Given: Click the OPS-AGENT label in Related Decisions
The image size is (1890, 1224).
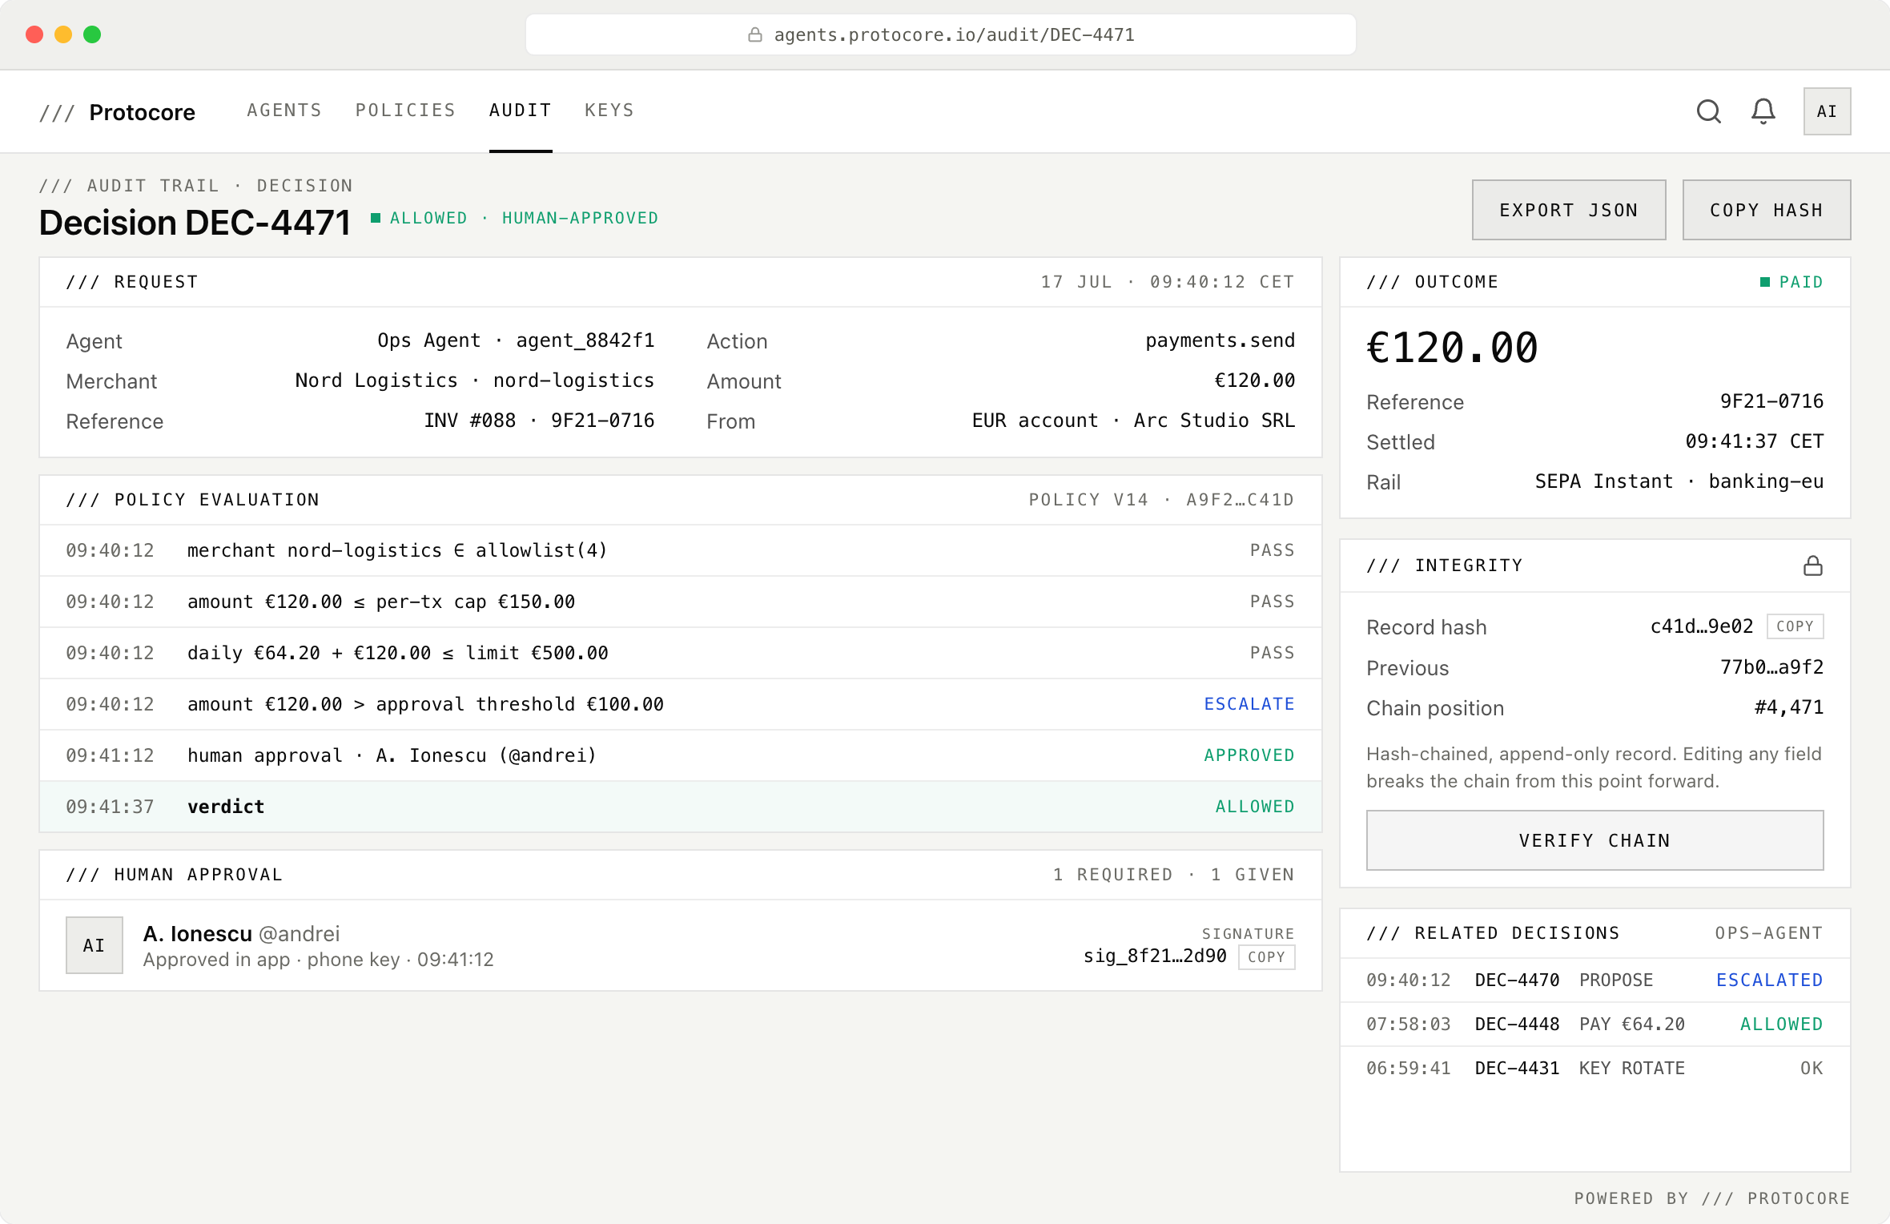Looking at the screenshot, I should click(x=1768, y=933).
